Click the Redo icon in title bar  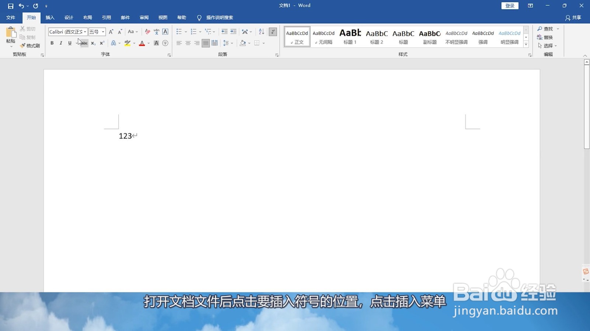click(x=35, y=6)
